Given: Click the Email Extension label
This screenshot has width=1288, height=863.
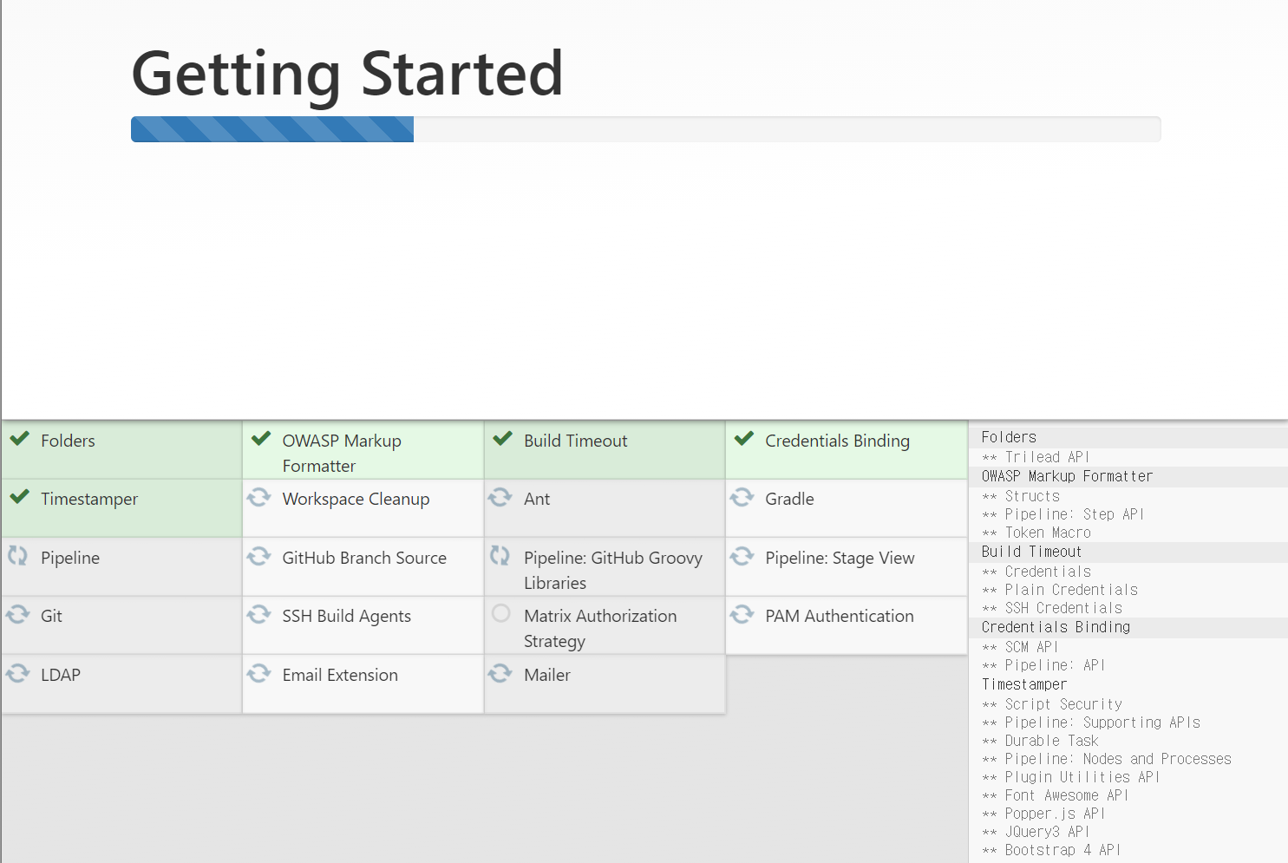Looking at the screenshot, I should point(340,675).
